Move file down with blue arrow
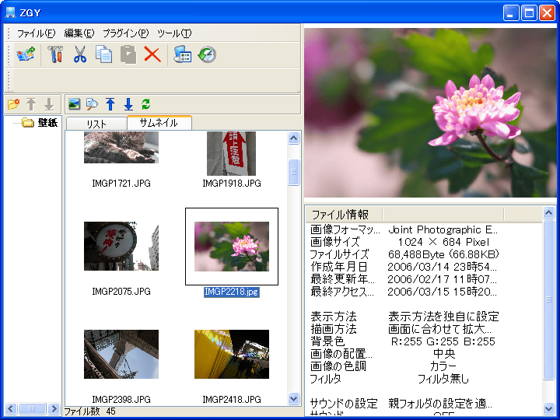 [x=128, y=104]
